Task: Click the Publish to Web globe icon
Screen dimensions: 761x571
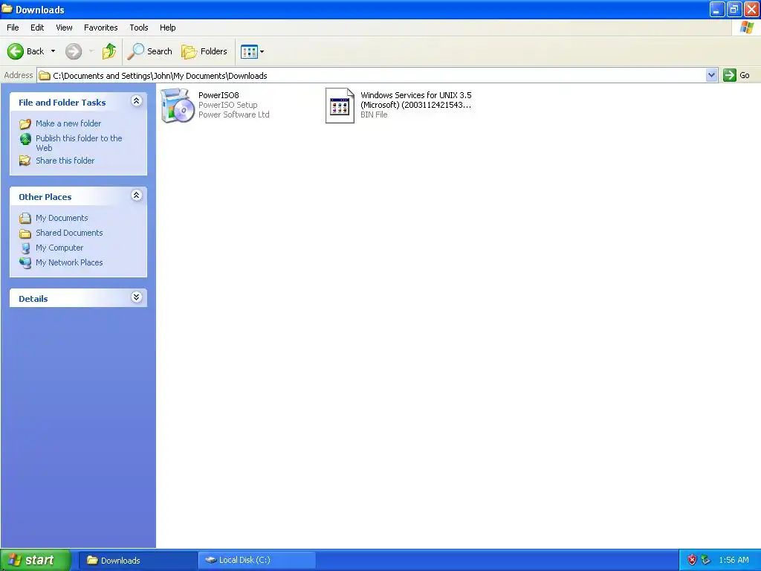Action: point(25,139)
